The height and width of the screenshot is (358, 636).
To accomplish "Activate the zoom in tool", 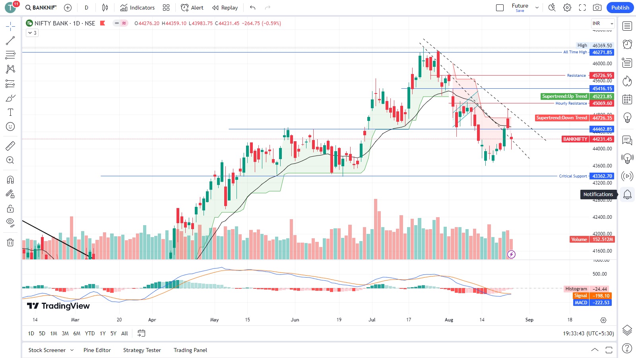I will coord(10,160).
